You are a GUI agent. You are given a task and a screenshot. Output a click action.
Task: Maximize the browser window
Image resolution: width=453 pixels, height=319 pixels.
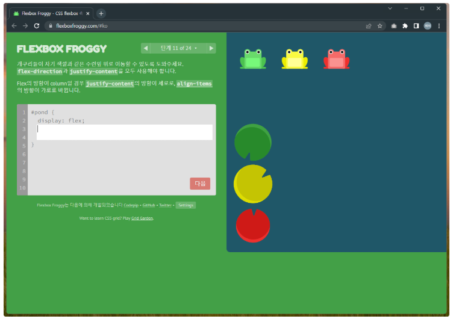(422, 8)
